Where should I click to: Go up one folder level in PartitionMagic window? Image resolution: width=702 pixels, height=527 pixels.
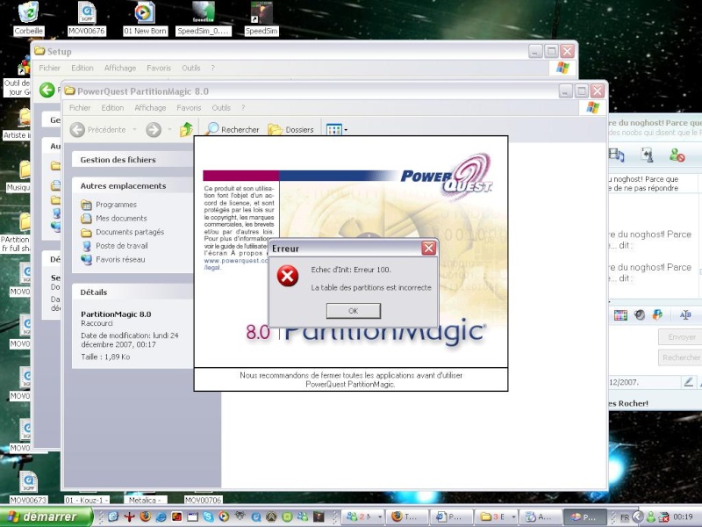coord(186,129)
